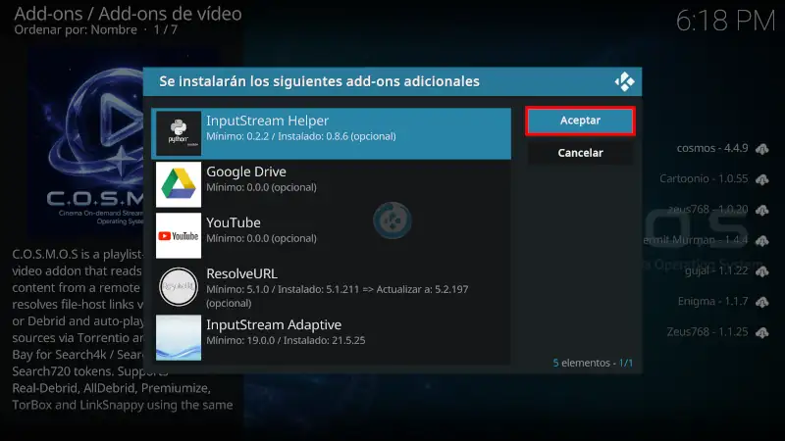Select zeus768 - 1.0.20 entry
This screenshot has height=441, width=785.
(707, 210)
